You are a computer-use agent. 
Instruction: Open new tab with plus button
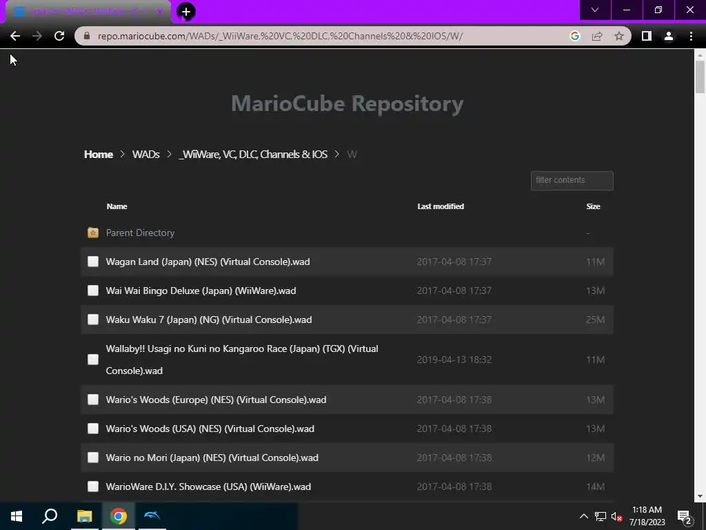186,12
